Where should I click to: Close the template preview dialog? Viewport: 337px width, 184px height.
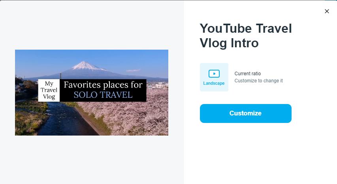coord(327,11)
